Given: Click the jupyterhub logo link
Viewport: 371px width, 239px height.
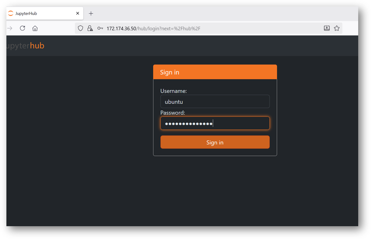Looking at the screenshot, I should point(25,46).
